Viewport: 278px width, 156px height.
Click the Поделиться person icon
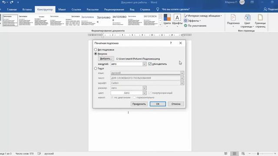(x=265, y=9)
